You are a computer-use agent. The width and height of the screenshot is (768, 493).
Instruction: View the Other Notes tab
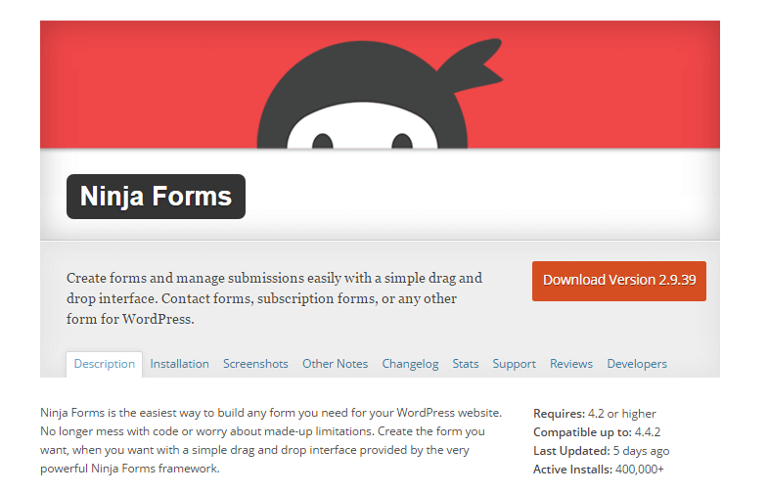[x=335, y=364]
